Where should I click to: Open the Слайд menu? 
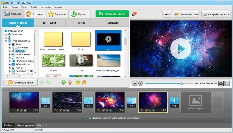34,7
